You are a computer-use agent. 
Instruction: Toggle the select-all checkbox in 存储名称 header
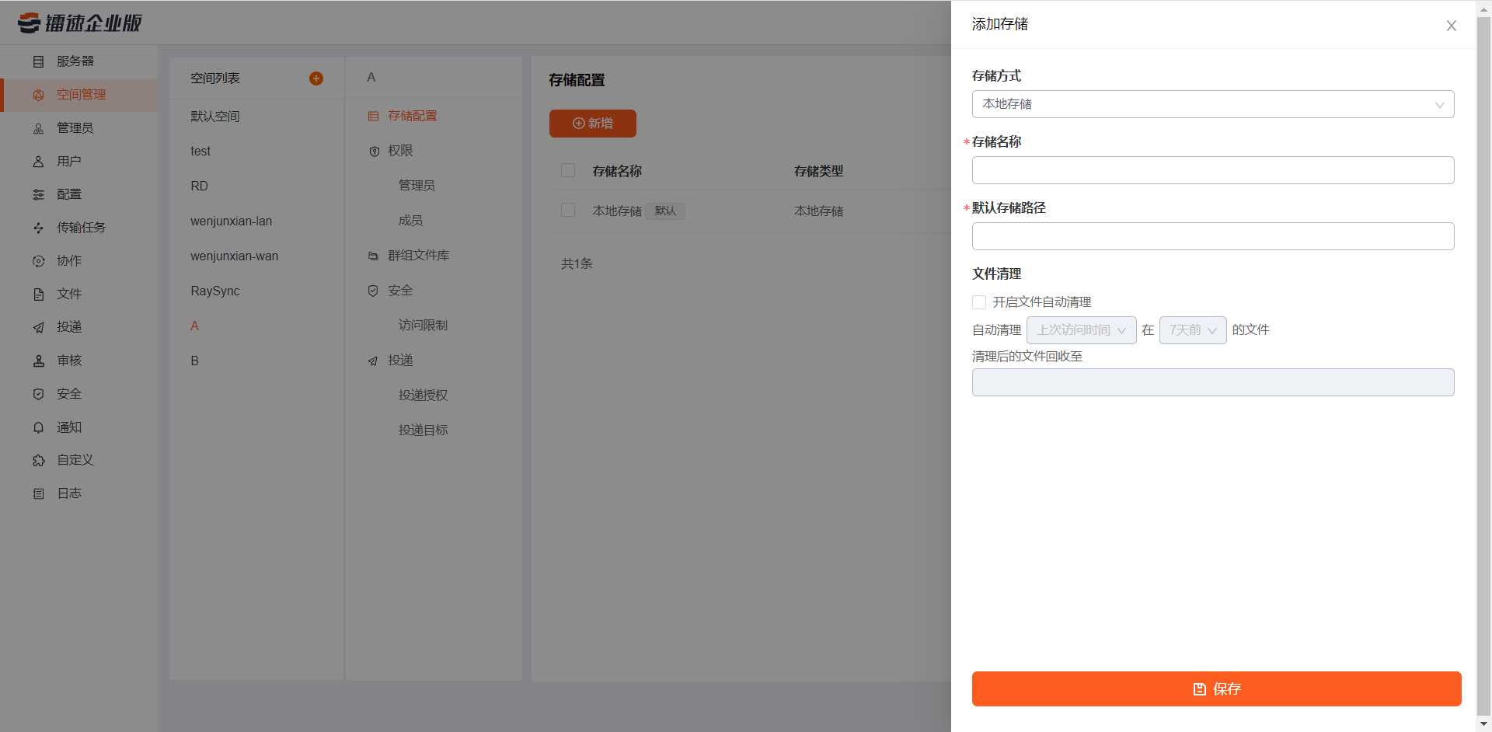568,170
